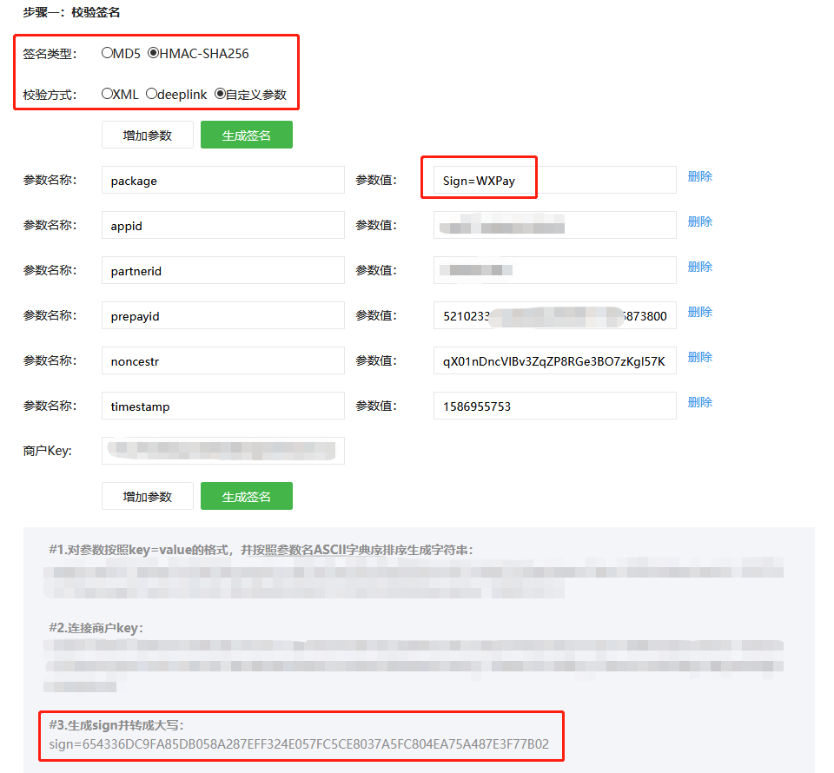Focus the noncestr parameter value field
This screenshot has width=834, height=773.
click(x=554, y=360)
